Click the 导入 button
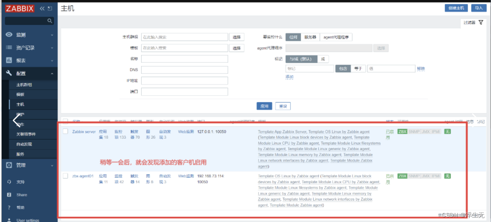This screenshot has height=222, width=491. [479, 8]
